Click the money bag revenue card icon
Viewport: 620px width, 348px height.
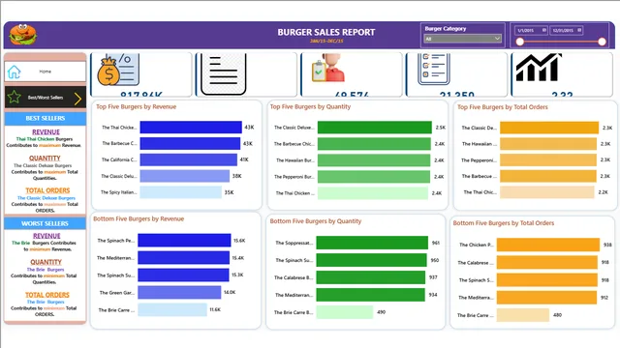118,70
